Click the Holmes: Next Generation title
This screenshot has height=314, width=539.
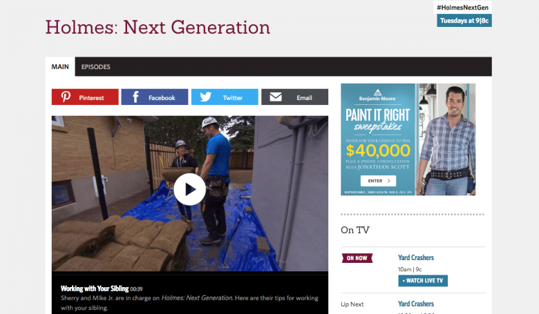[x=158, y=27]
